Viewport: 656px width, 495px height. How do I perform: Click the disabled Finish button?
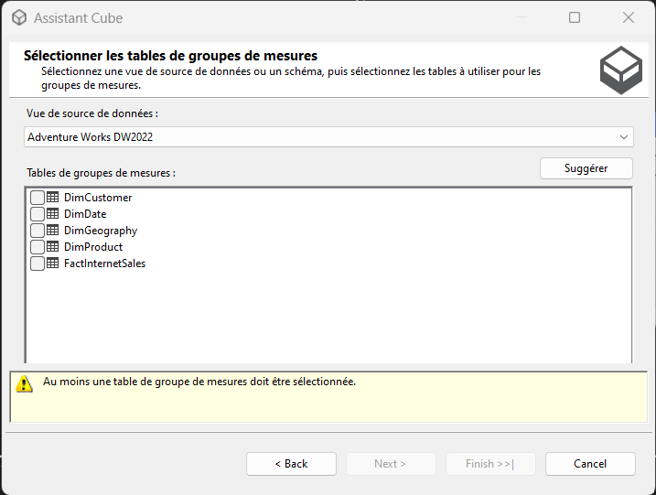(x=490, y=464)
